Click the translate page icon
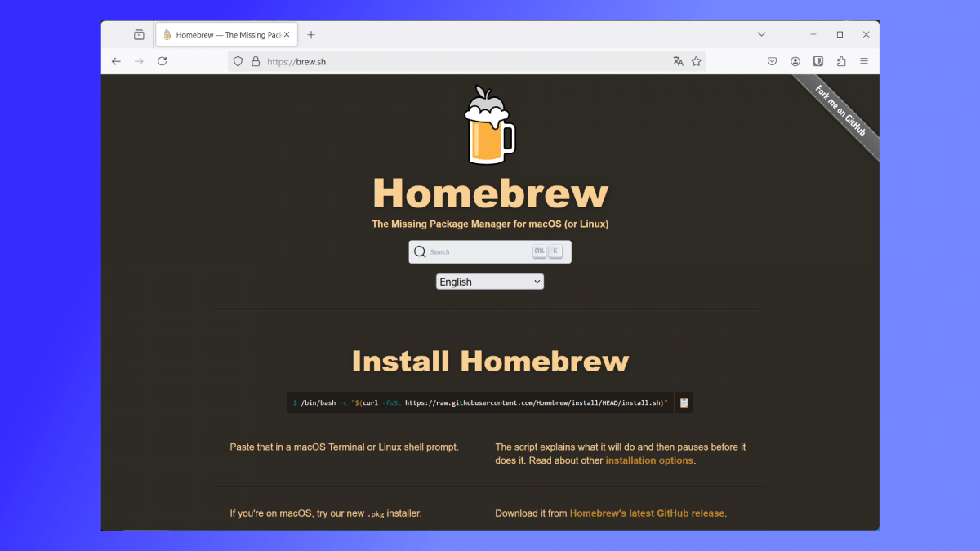Screen dimensions: 980x551 (678, 61)
